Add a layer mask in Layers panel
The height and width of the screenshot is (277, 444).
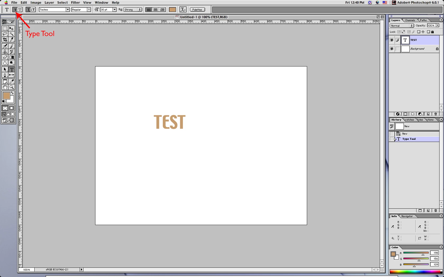pyautogui.click(x=405, y=114)
